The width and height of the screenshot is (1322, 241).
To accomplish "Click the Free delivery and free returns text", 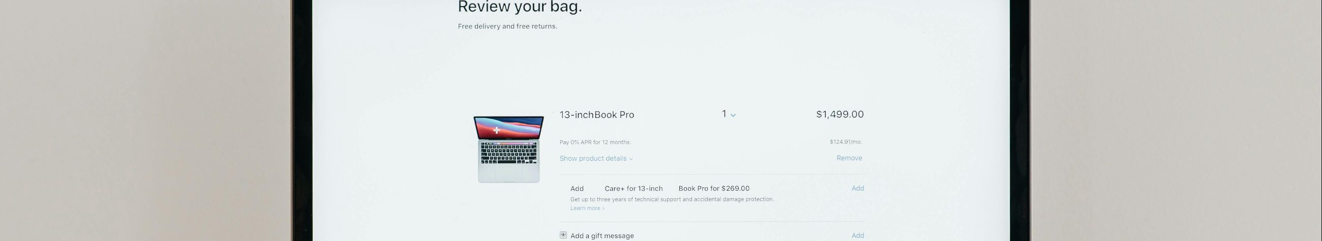I will [x=507, y=26].
